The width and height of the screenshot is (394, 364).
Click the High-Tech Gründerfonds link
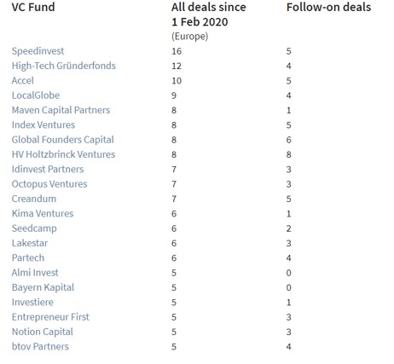[64, 66]
